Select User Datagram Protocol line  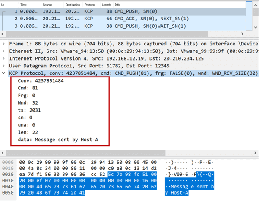coord(89,66)
